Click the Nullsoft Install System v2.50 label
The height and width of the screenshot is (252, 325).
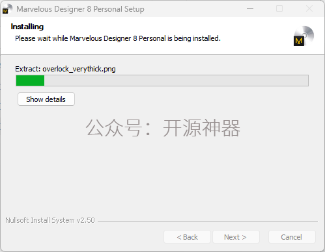tap(50, 220)
